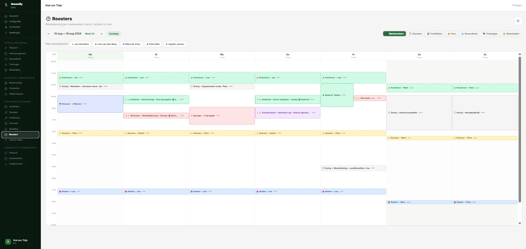Open the CRM & Klanten icon

[x=6, y=94]
